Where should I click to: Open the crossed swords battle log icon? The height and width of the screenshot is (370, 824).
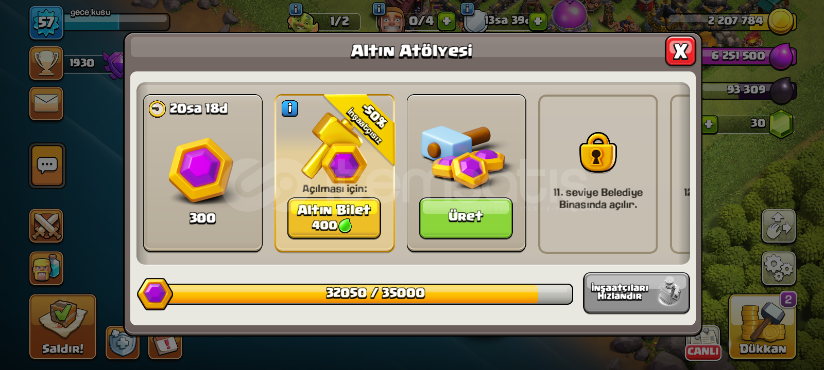46,226
